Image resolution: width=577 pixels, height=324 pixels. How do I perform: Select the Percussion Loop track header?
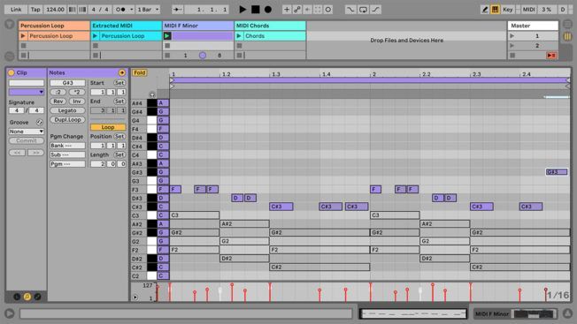54,26
